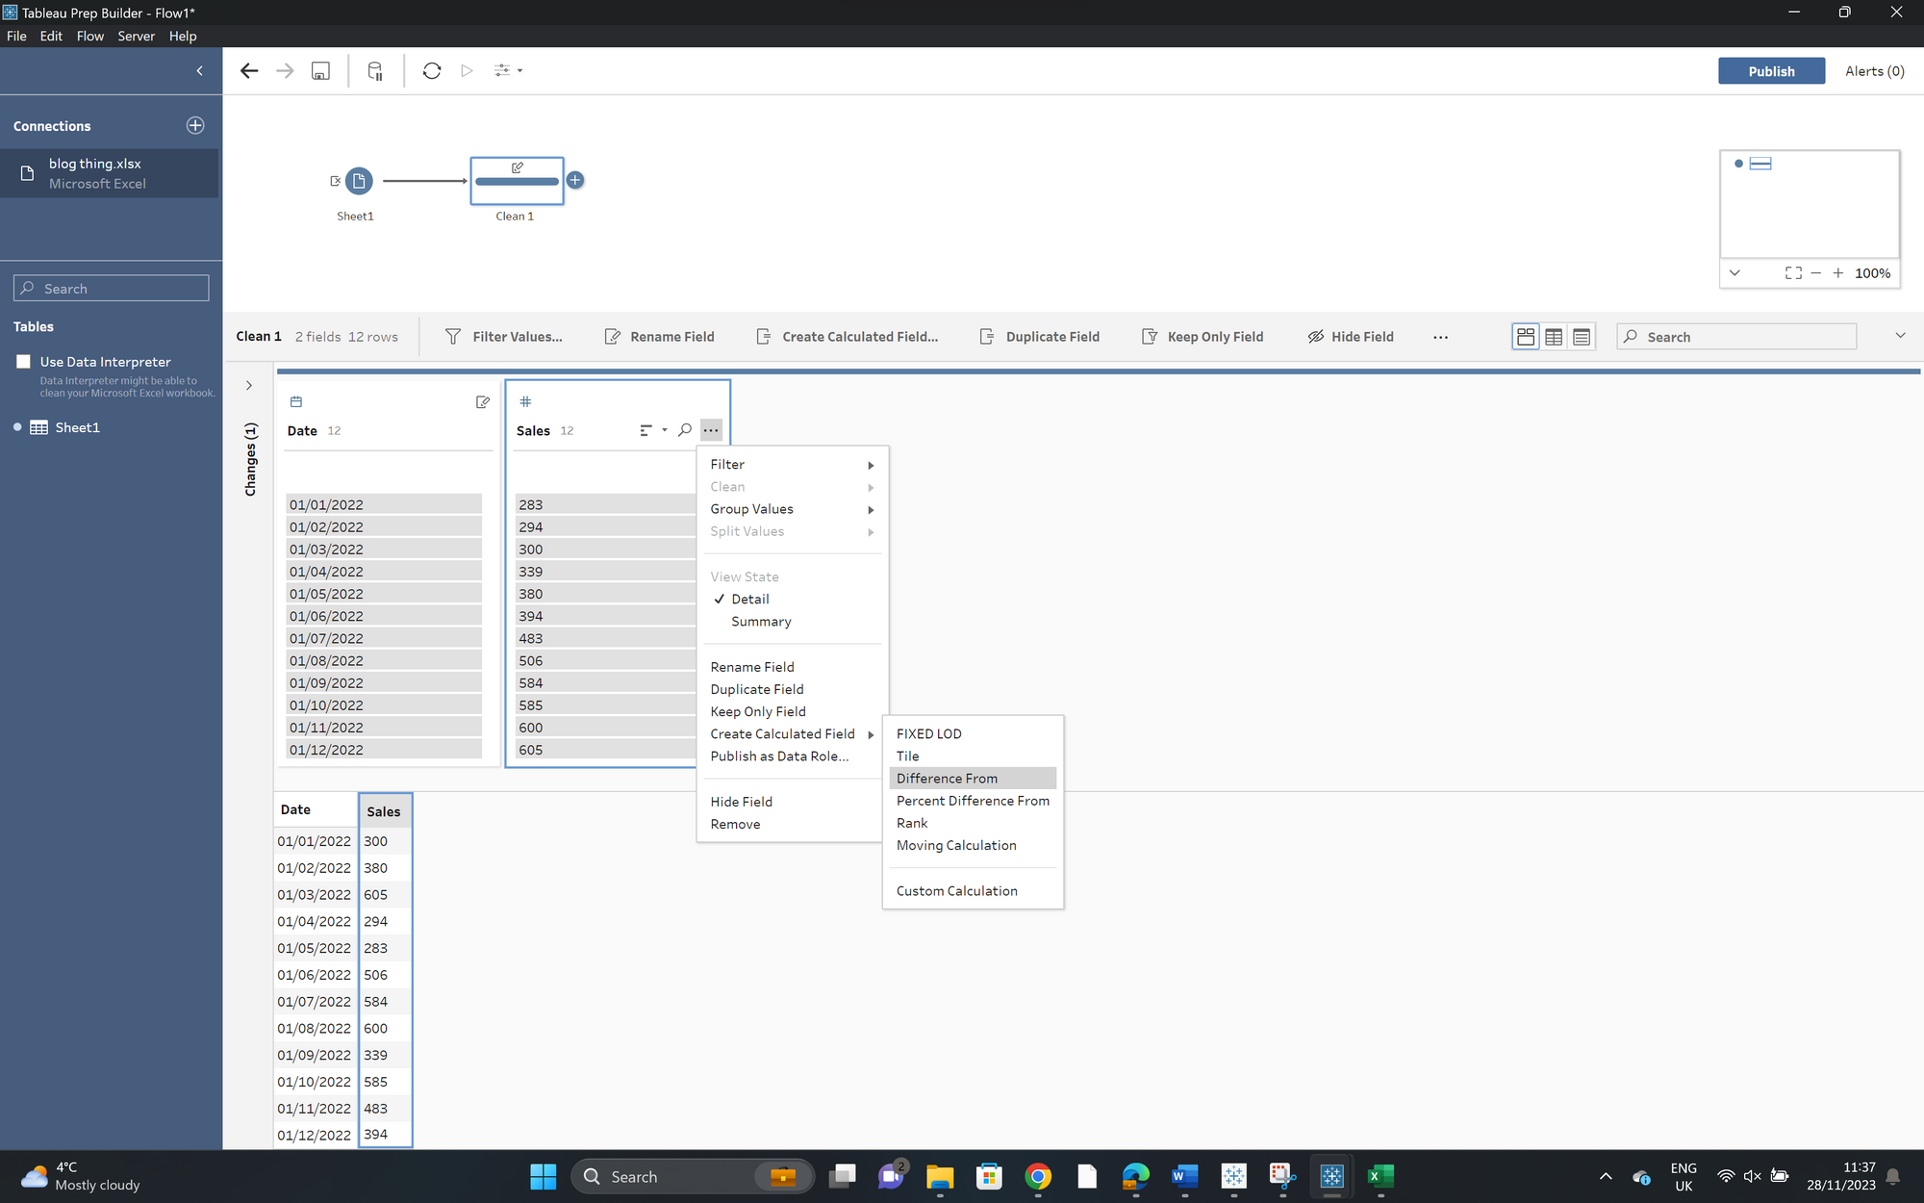The height and width of the screenshot is (1203, 1924).
Task: Open the Sales sort dropdown arrow
Action: [664, 430]
